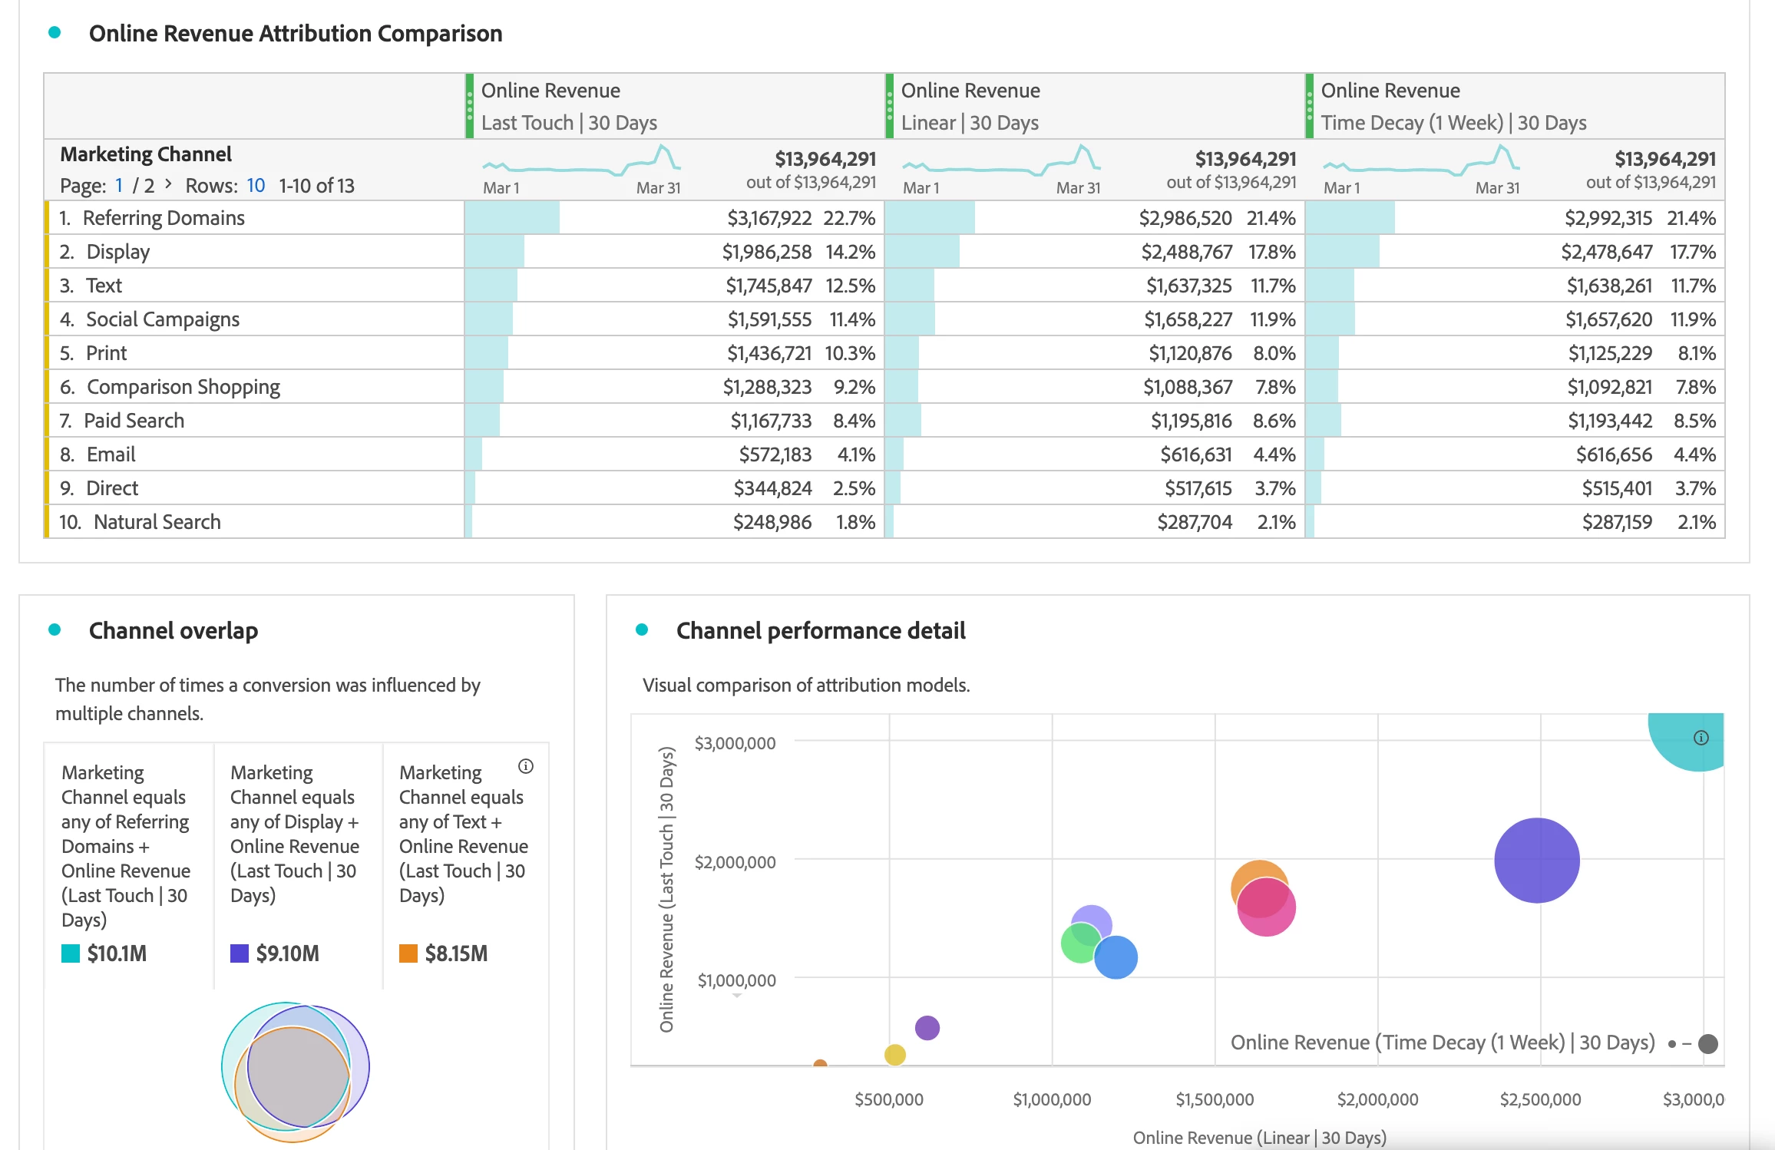Click page number 1 link
This screenshot has width=1775, height=1150.
(x=119, y=186)
